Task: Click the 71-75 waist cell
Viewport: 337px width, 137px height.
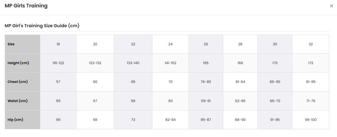Action: pos(310,101)
